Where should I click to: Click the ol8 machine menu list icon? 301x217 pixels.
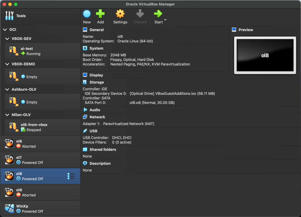71,176
